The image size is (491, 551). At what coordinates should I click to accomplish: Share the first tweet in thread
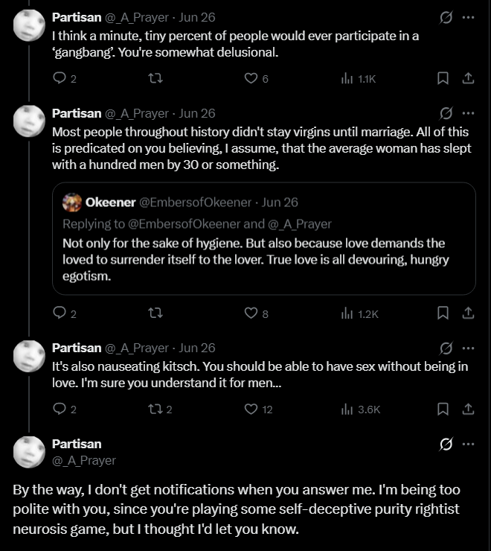tap(468, 78)
